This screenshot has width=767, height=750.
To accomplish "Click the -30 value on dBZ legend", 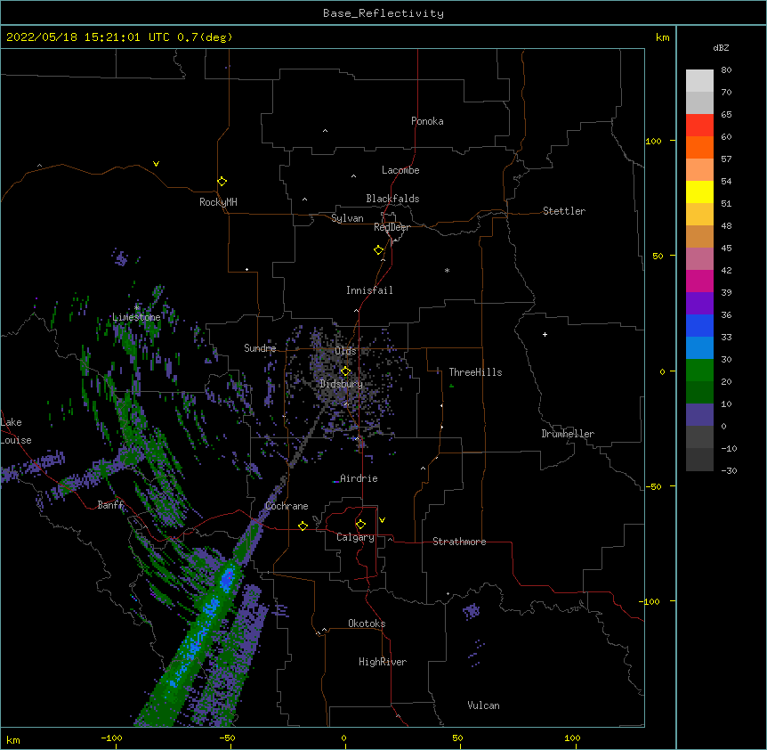I will 729,470.
